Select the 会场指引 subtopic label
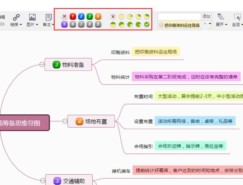Image resolution: width=243 pixels, height=185 pixels. (143, 146)
